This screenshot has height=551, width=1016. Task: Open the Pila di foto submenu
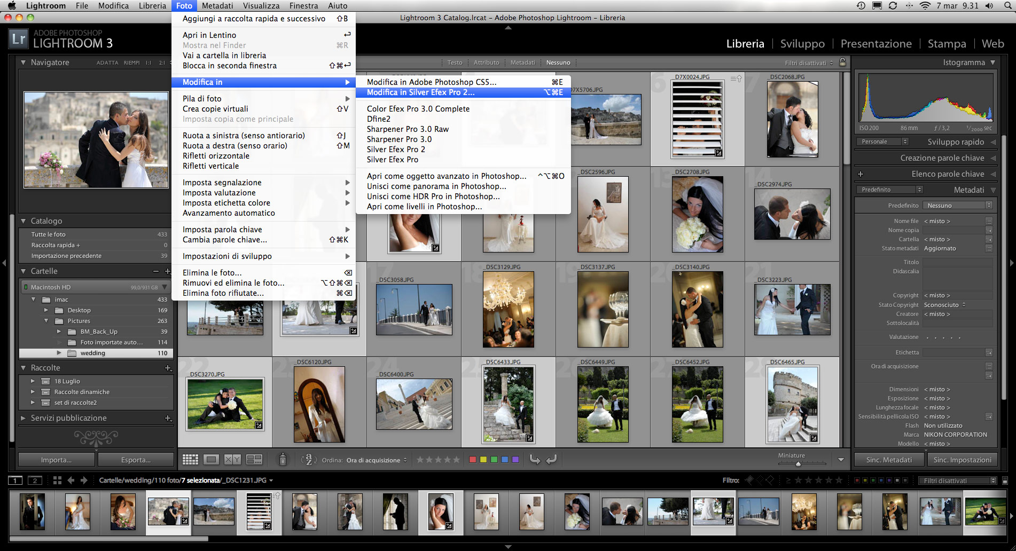263,99
